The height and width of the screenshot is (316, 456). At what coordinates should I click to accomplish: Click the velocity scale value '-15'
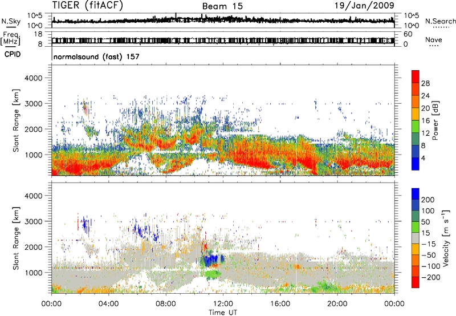point(429,244)
